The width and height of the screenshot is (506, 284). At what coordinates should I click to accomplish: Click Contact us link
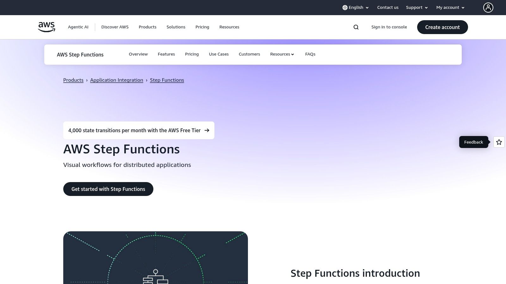388,8
